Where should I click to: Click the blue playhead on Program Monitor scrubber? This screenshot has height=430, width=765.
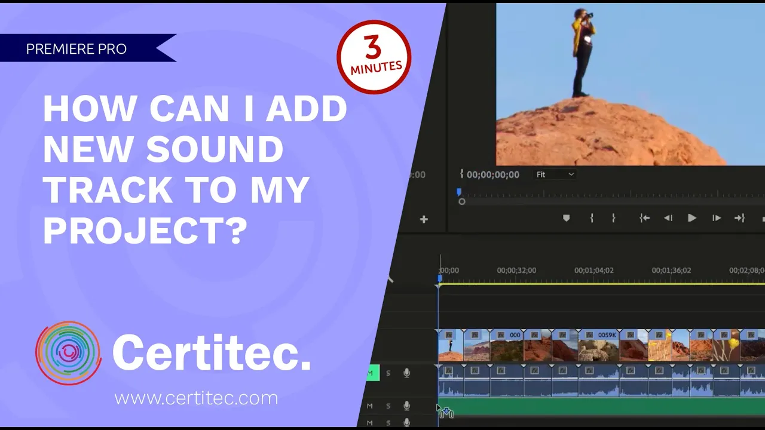coord(459,192)
